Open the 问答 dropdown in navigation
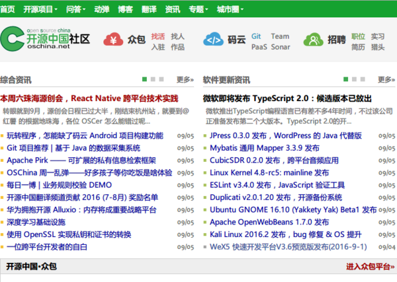This screenshot has height=282, width=397. pyautogui.click(x=75, y=10)
